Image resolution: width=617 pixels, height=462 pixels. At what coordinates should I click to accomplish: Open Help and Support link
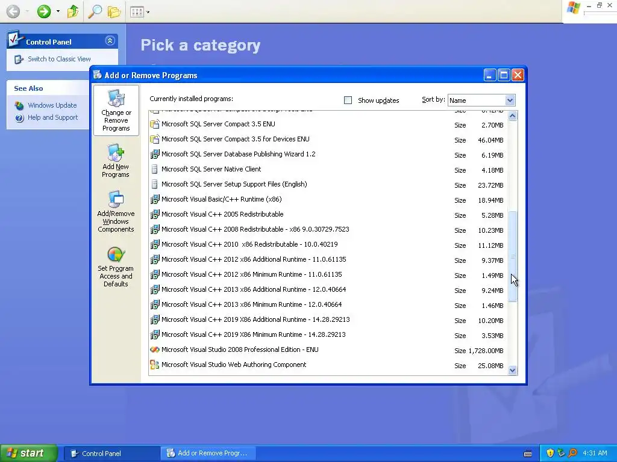pos(53,117)
